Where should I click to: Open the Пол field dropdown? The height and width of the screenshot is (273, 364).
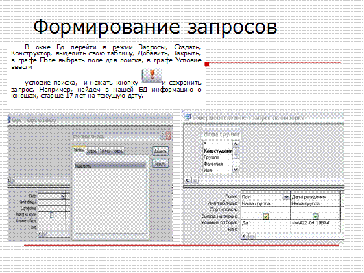pyautogui.click(x=287, y=197)
